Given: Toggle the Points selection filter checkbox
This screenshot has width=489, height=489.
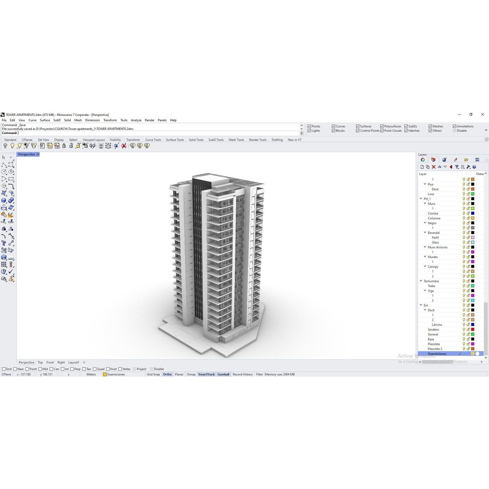Looking at the screenshot, I should click(x=309, y=126).
